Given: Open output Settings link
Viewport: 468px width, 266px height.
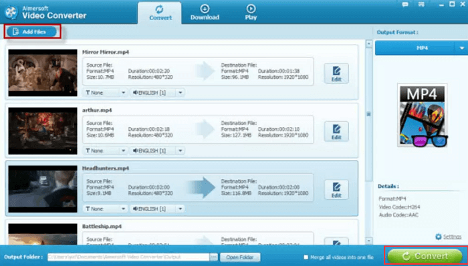Looking at the screenshot, I should click(452, 237).
